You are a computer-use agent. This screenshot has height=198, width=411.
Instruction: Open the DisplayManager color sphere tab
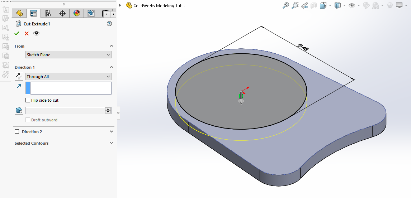tap(76, 14)
